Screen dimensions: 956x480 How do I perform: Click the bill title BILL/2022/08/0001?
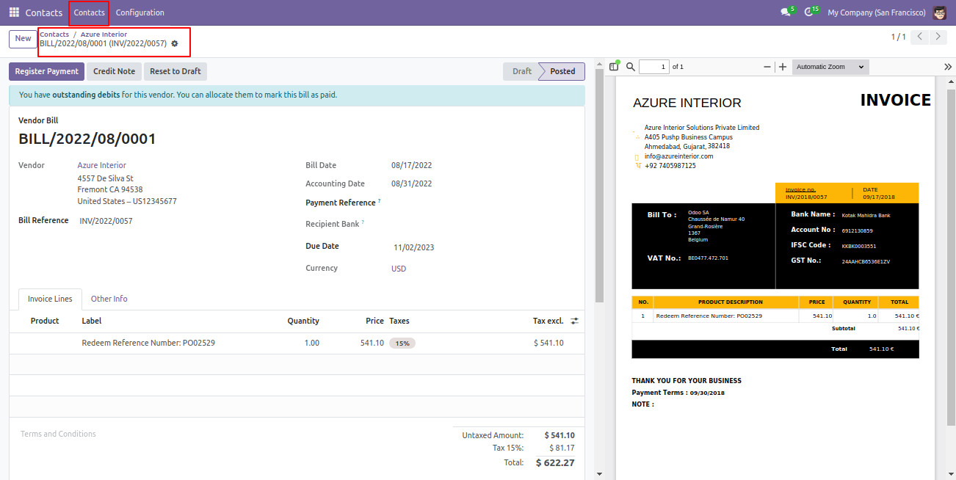(x=87, y=139)
